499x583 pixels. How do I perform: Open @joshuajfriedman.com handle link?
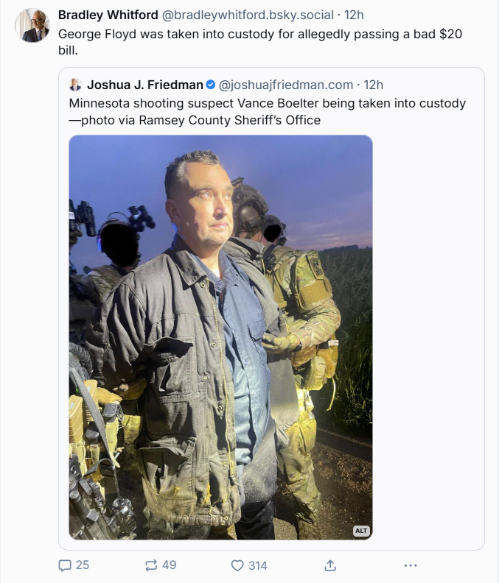[286, 85]
